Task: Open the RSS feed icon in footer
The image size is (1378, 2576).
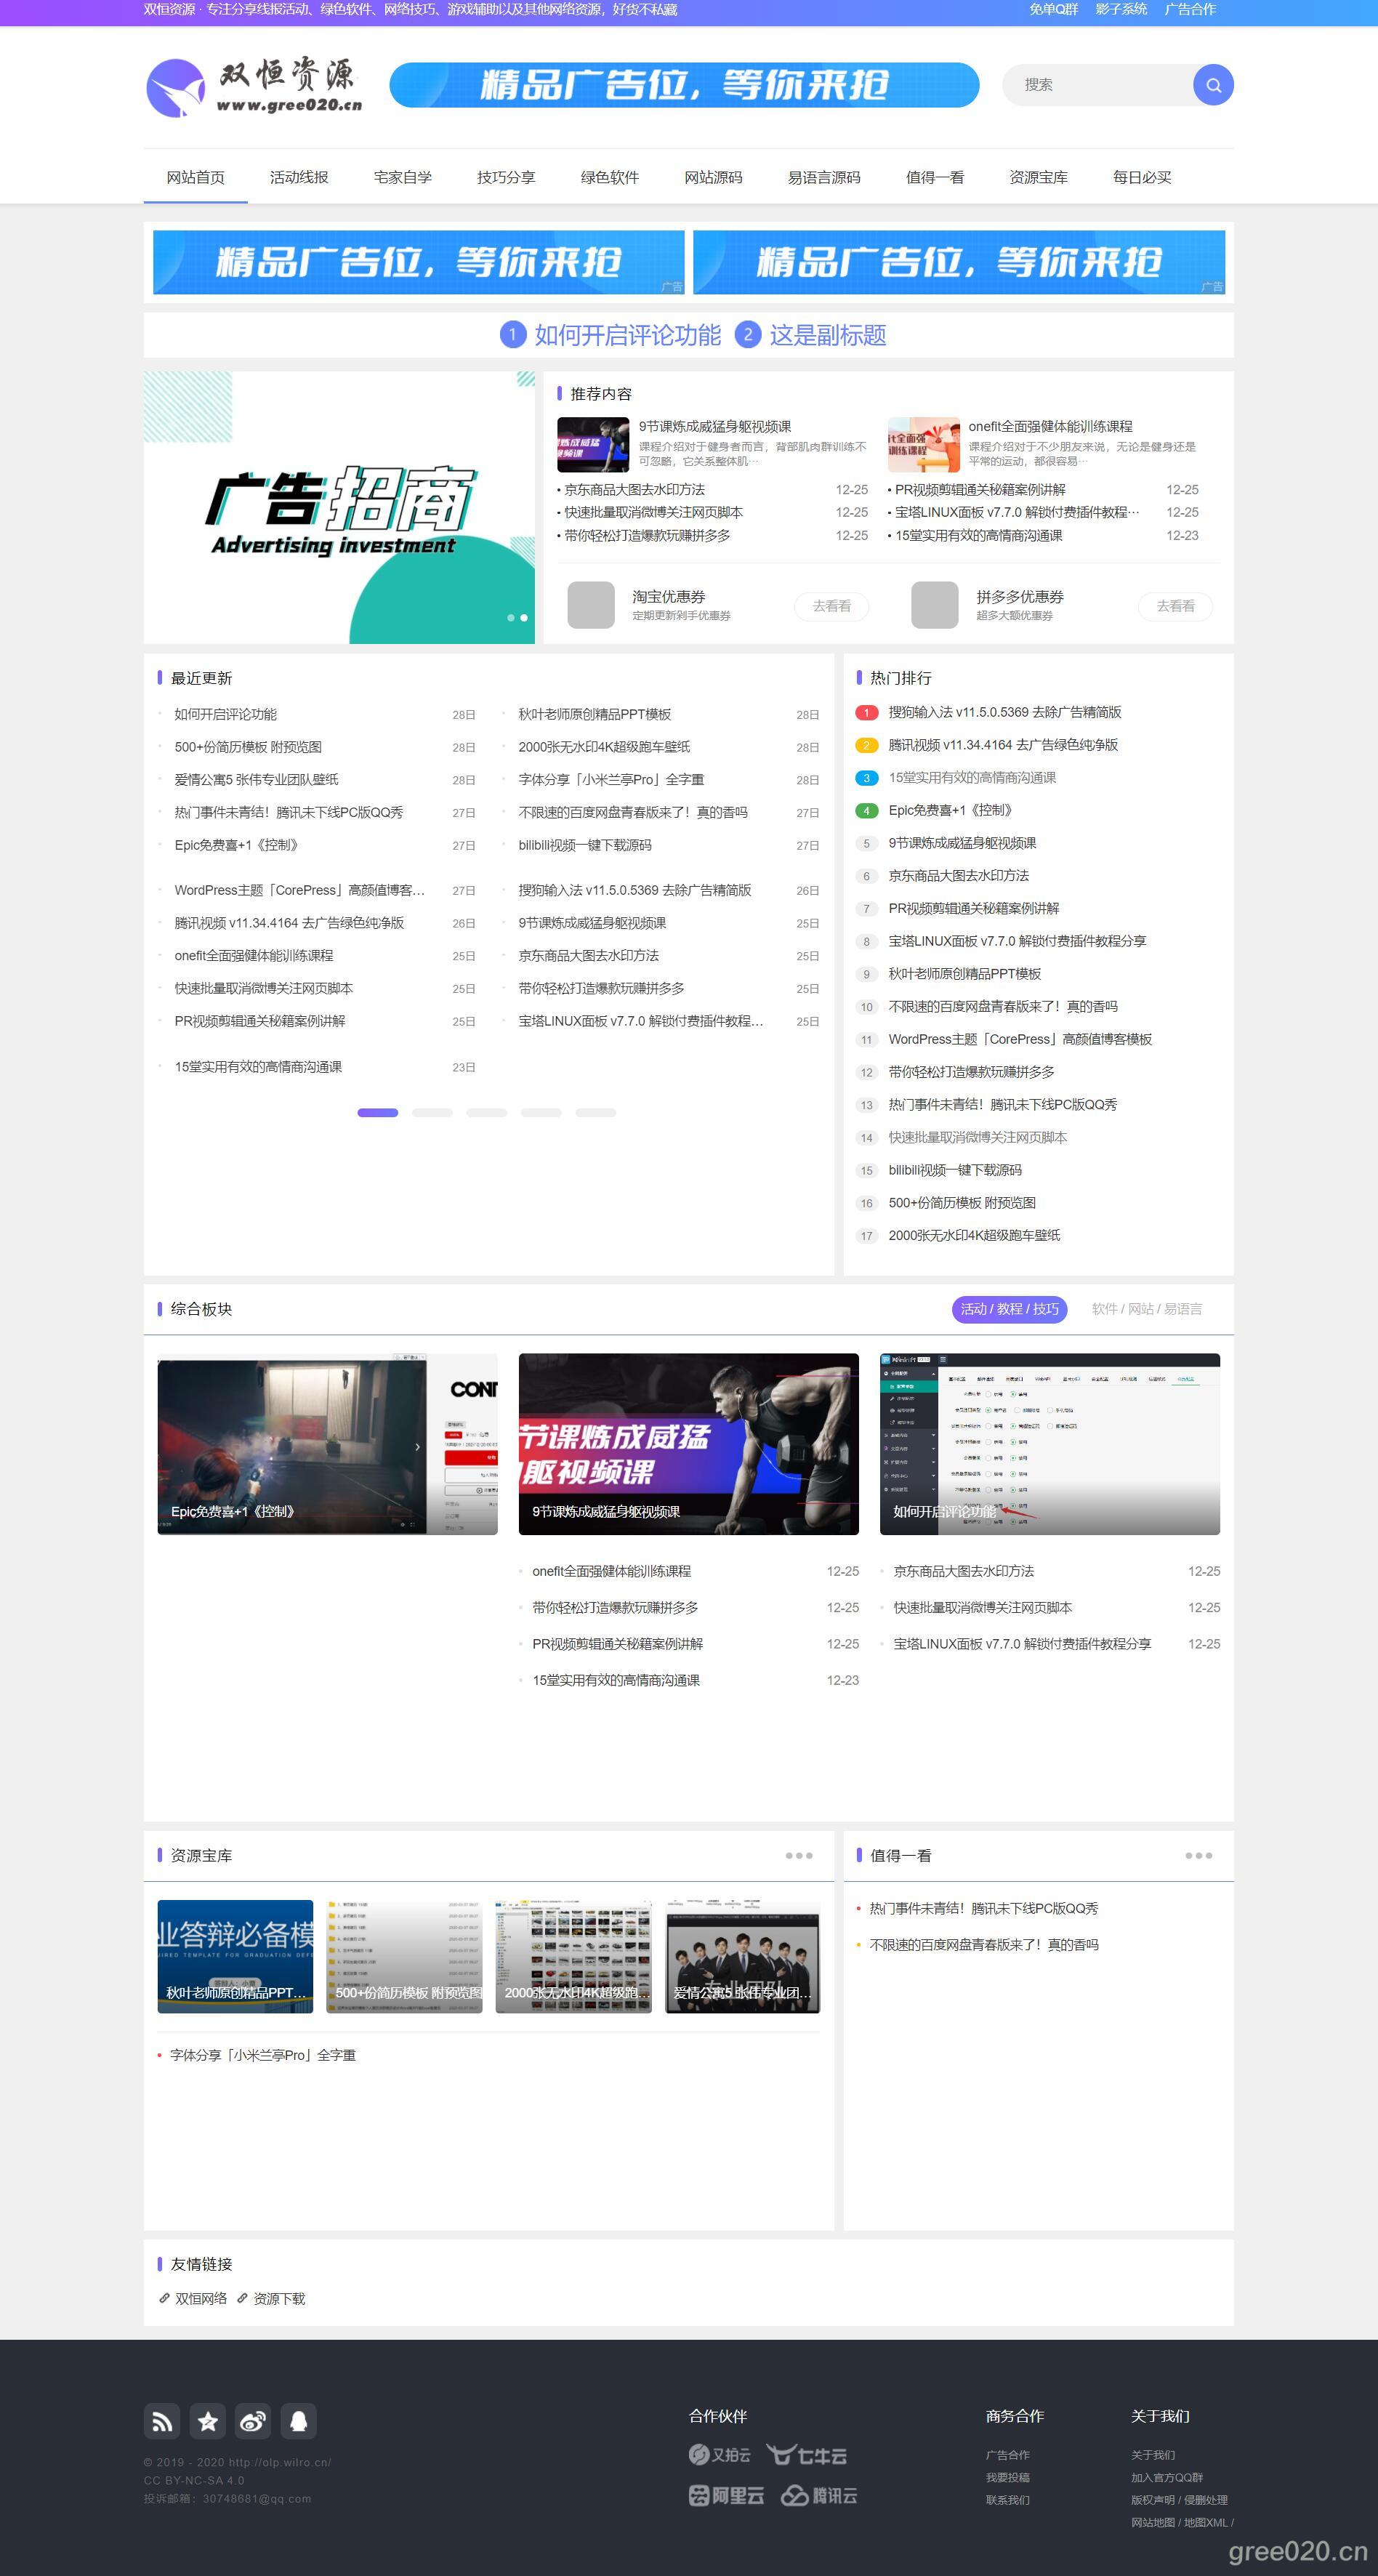Action: (x=162, y=2421)
